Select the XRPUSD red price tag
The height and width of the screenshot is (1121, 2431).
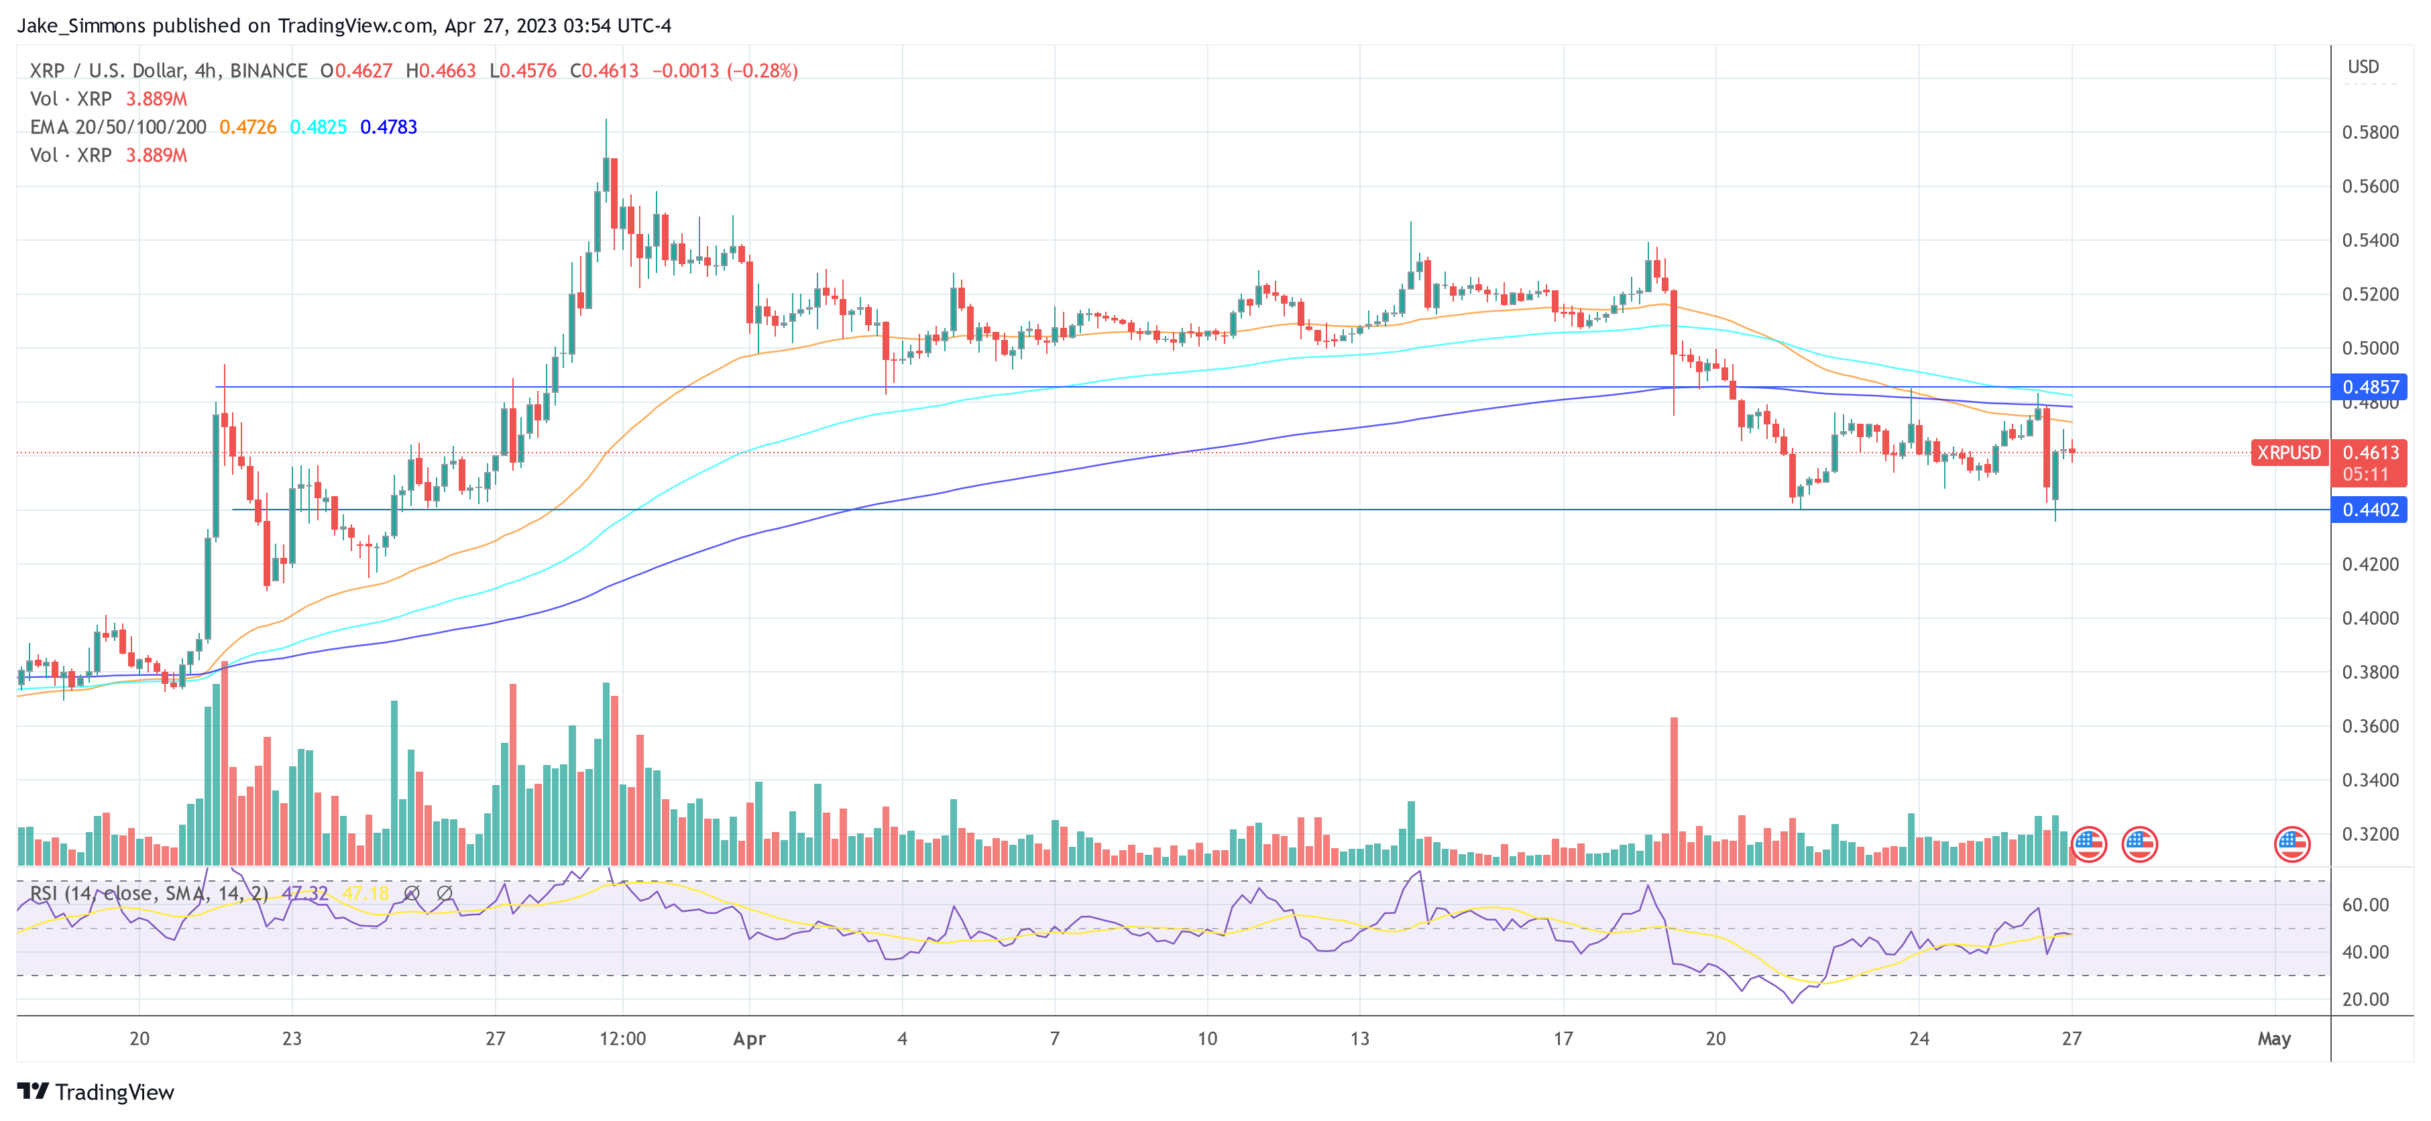click(x=2289, y=453)
